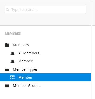This screenshot has width=95, height=99.
Task: Click the Member Types folder icon
Action: coord(7,69)
